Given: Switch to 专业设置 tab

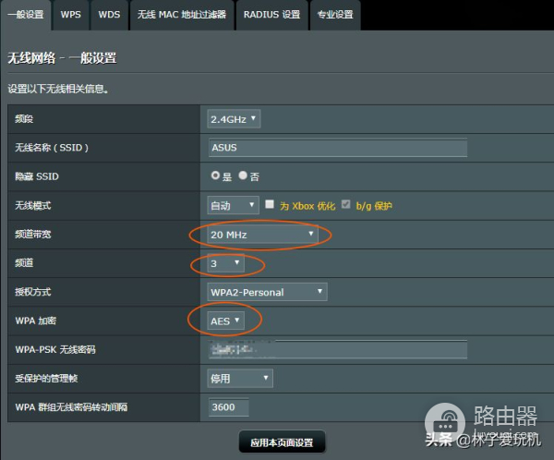Looking at the screenshot, I should pos(335,15).
